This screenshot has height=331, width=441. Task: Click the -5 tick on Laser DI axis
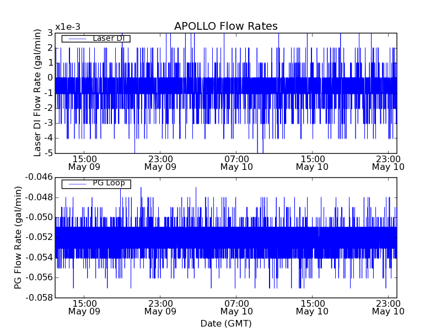(49, 153)
